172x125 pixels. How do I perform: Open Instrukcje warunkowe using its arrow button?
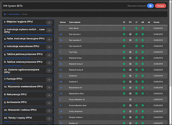[49, 47]
